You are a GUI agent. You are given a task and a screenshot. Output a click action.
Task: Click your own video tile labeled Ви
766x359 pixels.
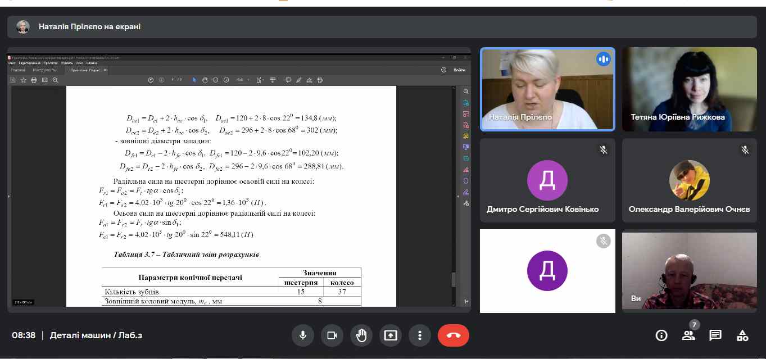[690, 271]
